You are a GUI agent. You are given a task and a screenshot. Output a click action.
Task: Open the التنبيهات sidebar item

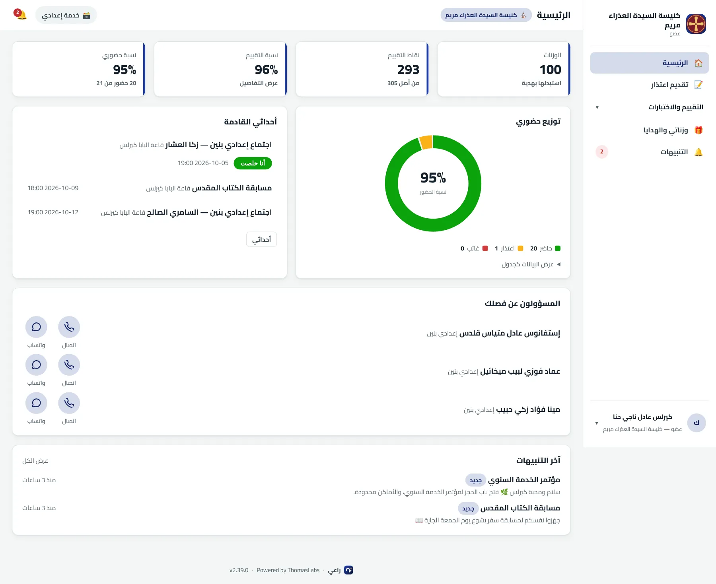[650, 152]
